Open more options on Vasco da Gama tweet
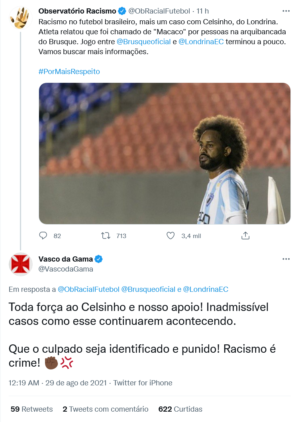This screenshot has height=422, width=298. (286, 259)
